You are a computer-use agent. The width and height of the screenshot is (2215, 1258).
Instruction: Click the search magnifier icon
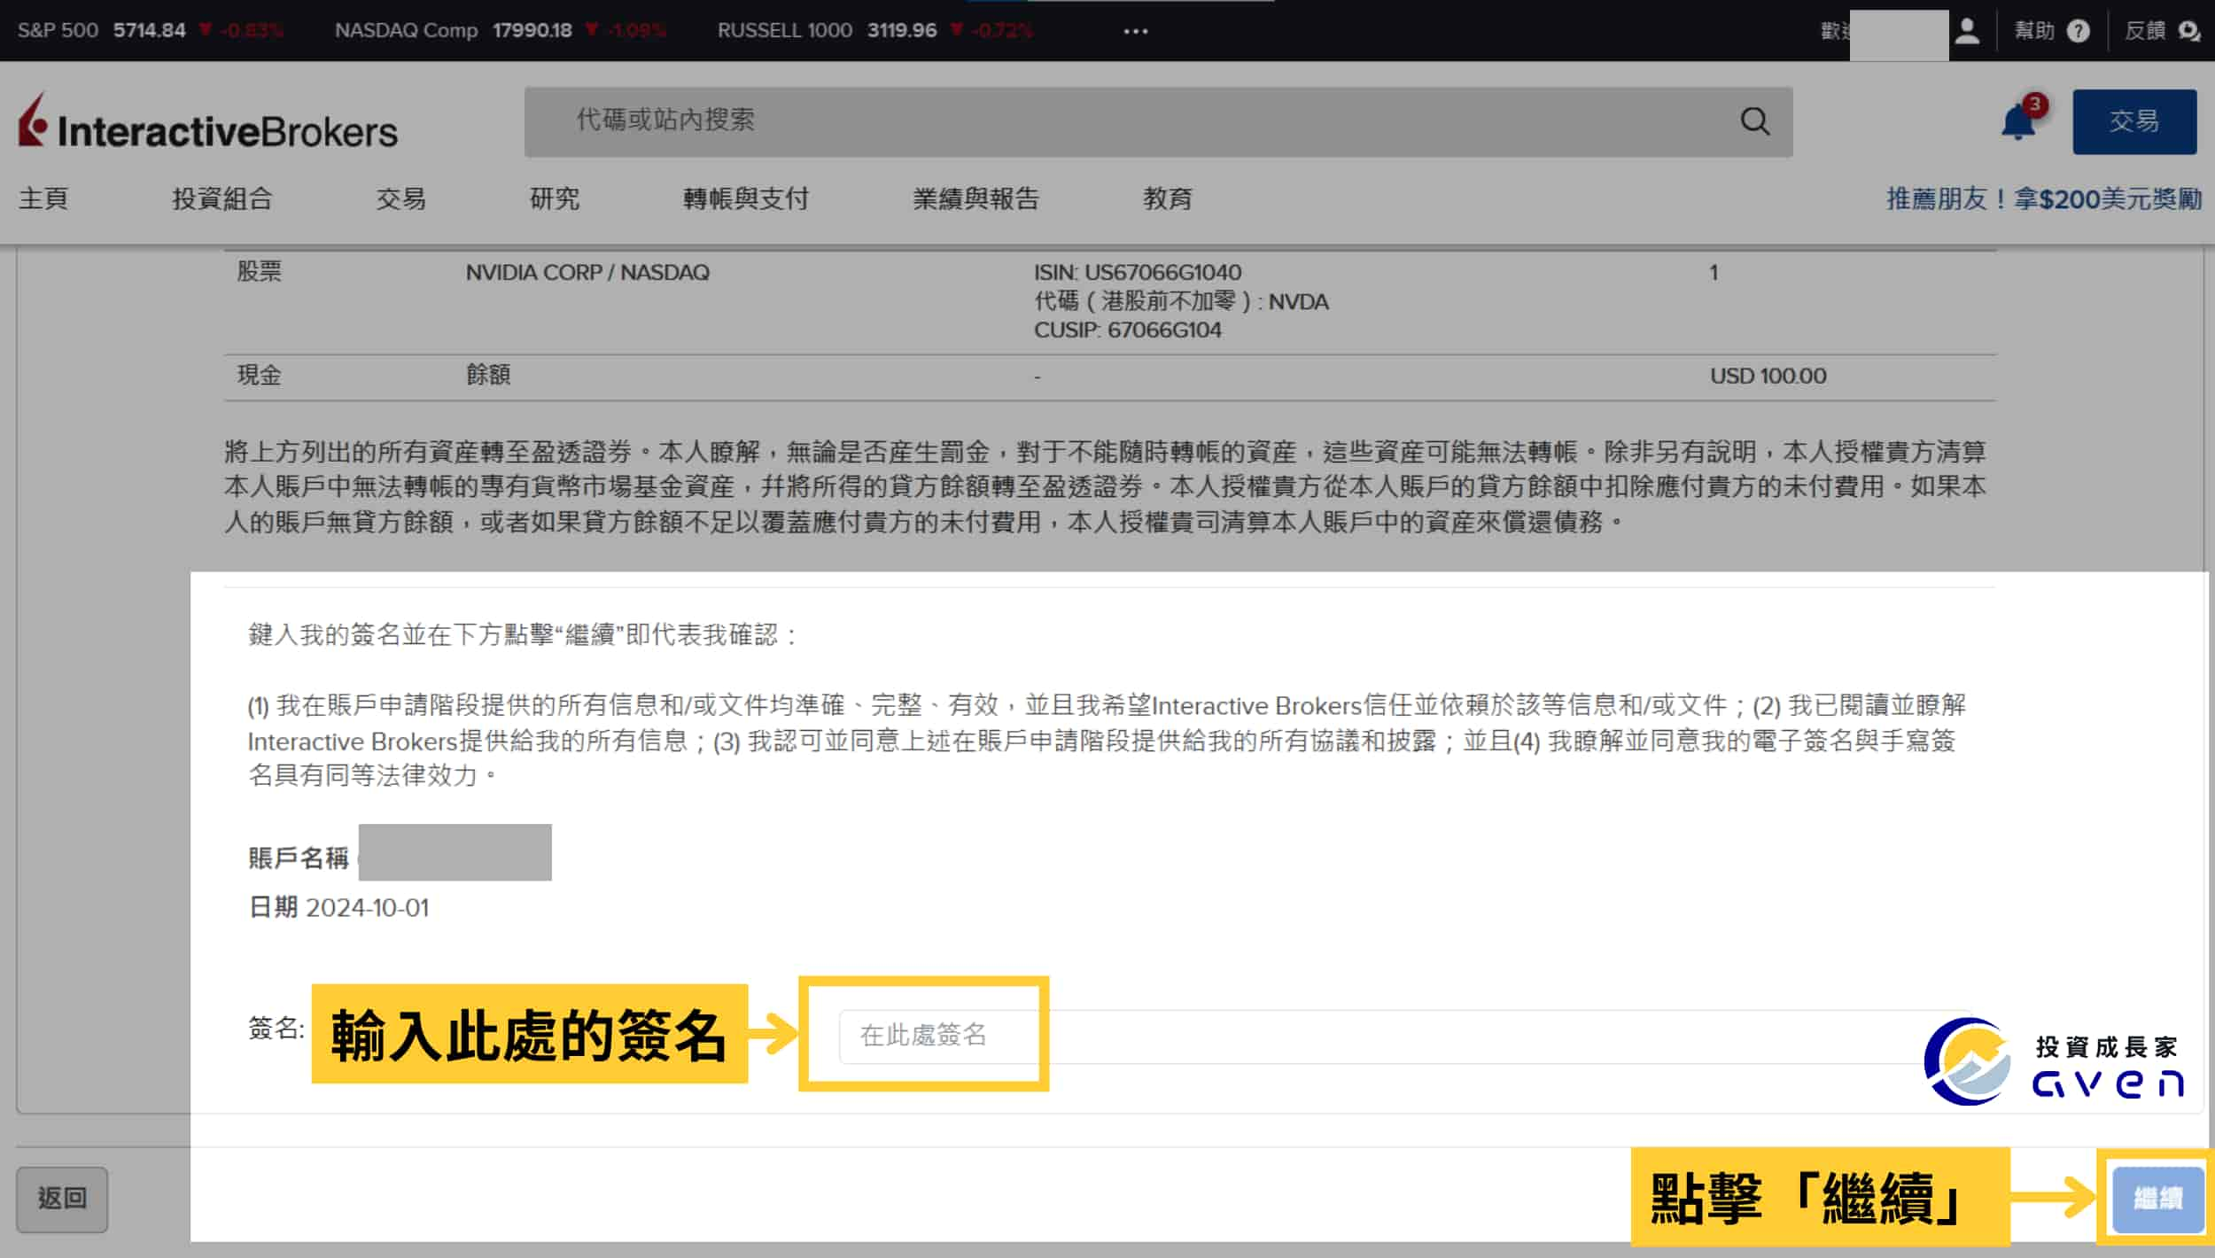1754,121
